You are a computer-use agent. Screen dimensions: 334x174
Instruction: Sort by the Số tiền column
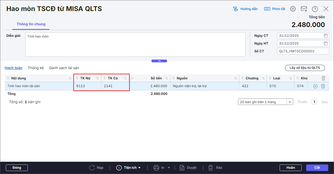tap(167, 78)
